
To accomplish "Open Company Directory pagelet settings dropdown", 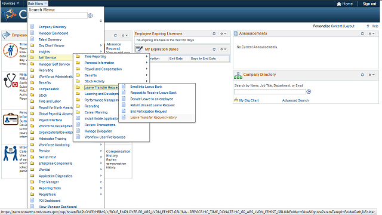I will pos(371,75).
